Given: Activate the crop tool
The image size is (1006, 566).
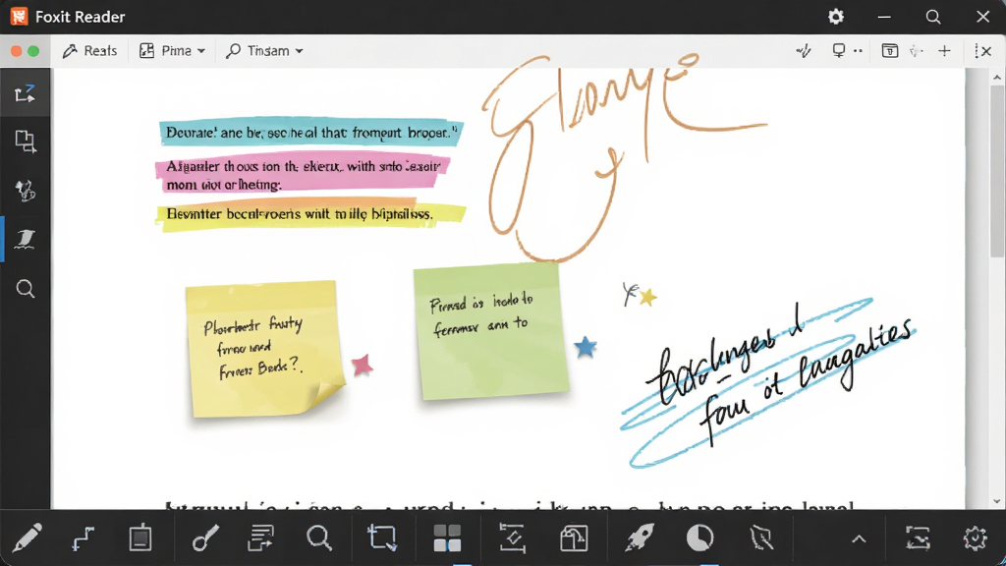Looking at the screenshot, I should click(382, 538).
